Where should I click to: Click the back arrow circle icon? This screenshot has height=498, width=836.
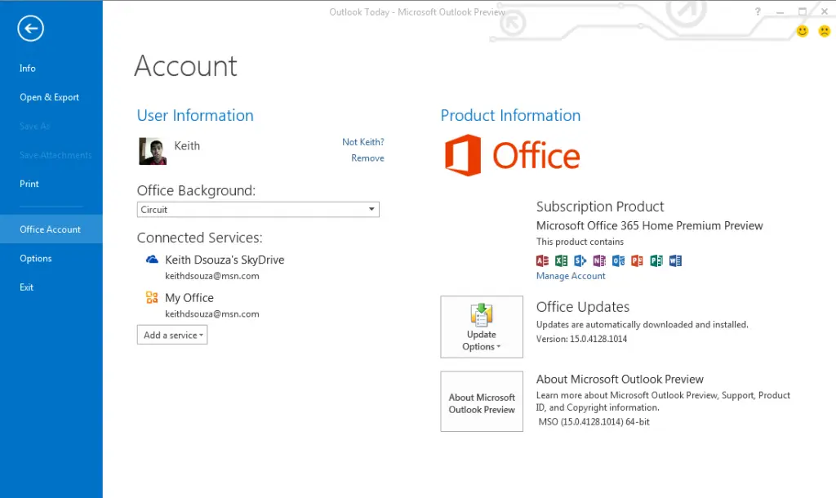(30, 29)
